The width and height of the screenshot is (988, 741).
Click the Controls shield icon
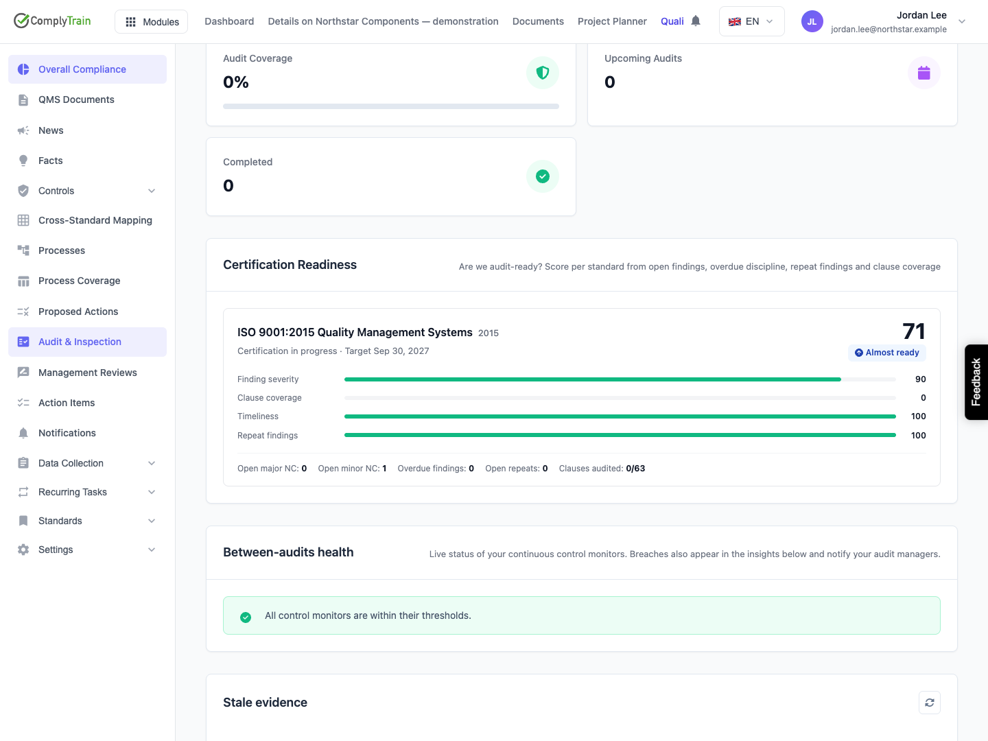(x=23, y=191)
